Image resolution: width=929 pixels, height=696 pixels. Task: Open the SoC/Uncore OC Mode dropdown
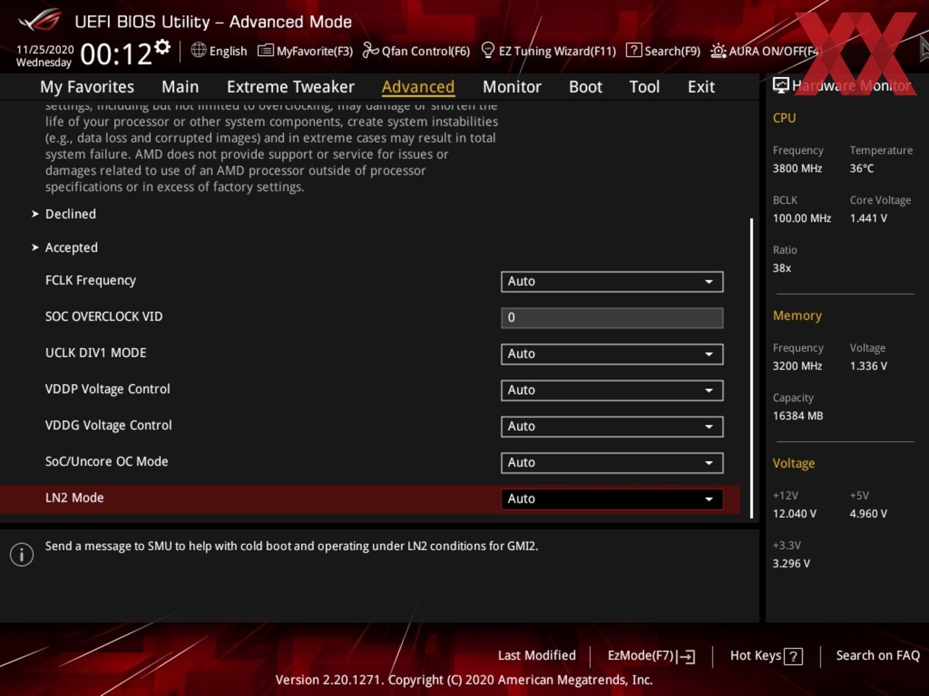(x=612, y=462)
